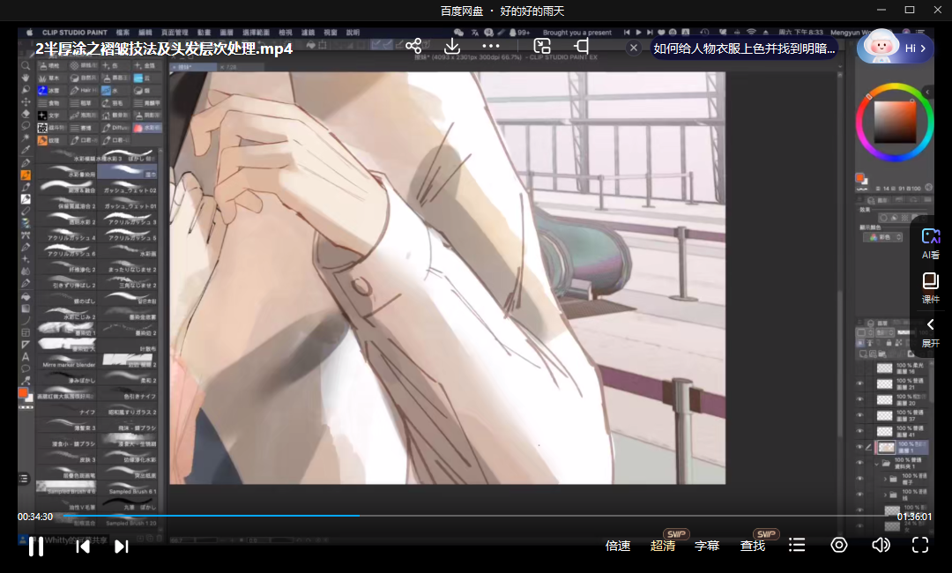Toggle visibility of layer 圖層 37
Image resolution: width=952 pixels, height=573 pixels.
coord(859,415)
